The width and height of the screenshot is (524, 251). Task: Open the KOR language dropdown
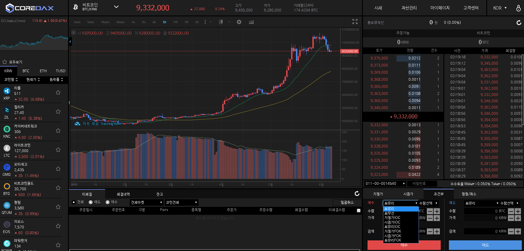500,8
